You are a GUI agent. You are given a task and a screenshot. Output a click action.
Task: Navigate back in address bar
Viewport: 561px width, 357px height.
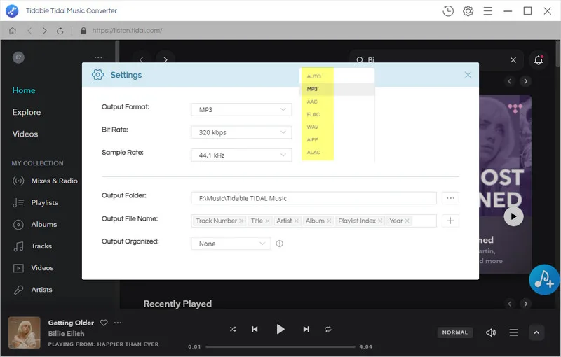point(29,31)
